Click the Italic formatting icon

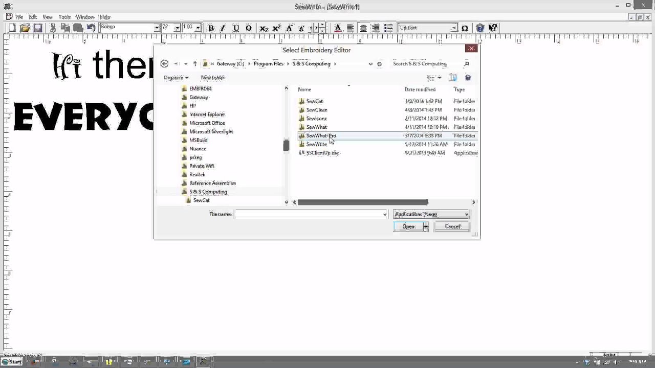click(x=223, y=28)
